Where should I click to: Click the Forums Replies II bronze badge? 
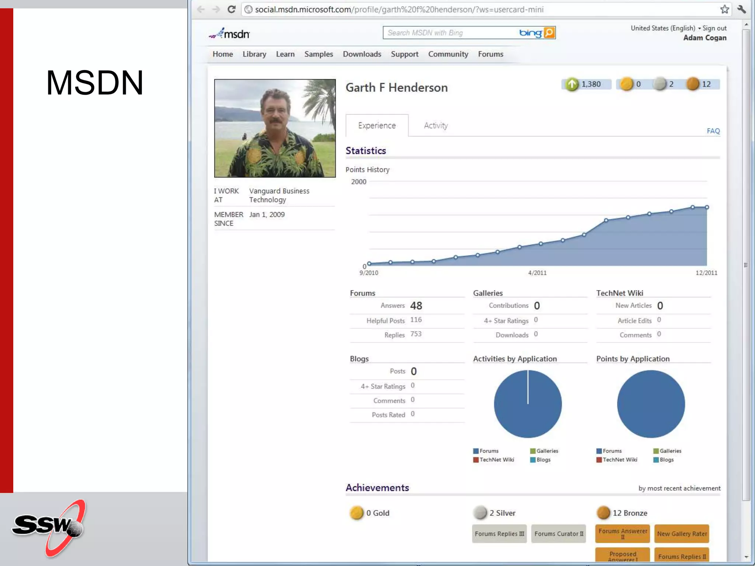coord(682,555)
